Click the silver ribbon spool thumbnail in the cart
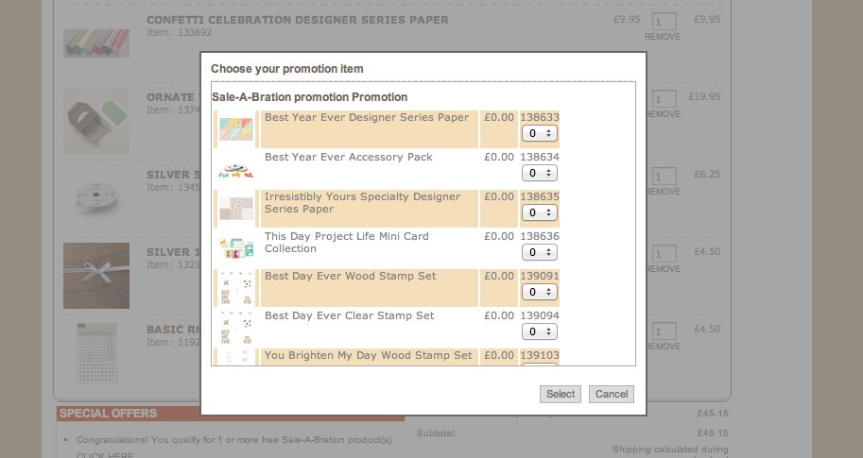This screenshot has height=458, width=863. click(x=96, y=197)
